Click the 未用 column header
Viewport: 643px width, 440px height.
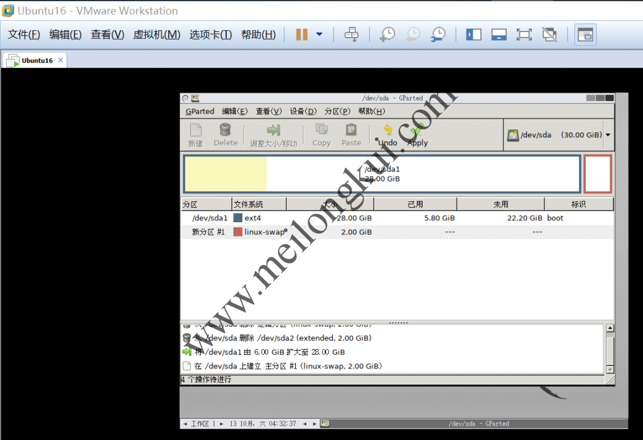(x=500, y=204)
